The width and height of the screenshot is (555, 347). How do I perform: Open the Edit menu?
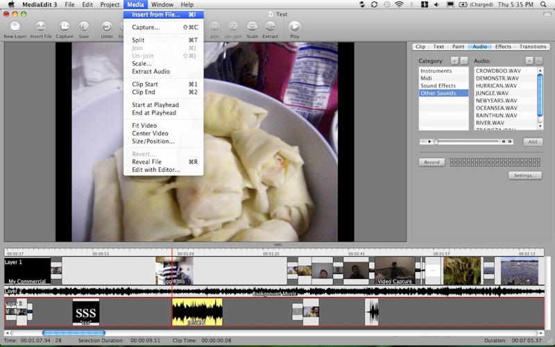click(x=87, y=5)
